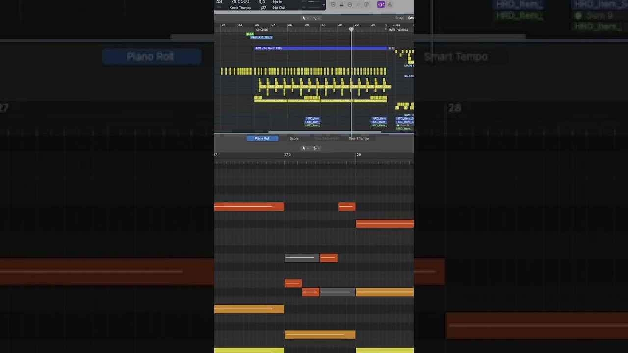Select the red note starting at bar 28

point(385,224)
